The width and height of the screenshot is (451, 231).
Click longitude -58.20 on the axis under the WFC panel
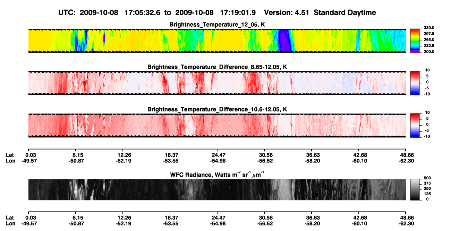(x=311, y=223)
